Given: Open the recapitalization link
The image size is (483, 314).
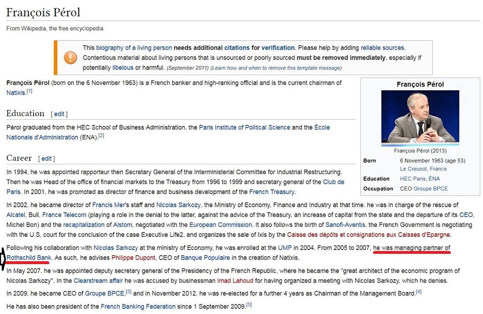Looking at the screenshot, I should (84, 224).
